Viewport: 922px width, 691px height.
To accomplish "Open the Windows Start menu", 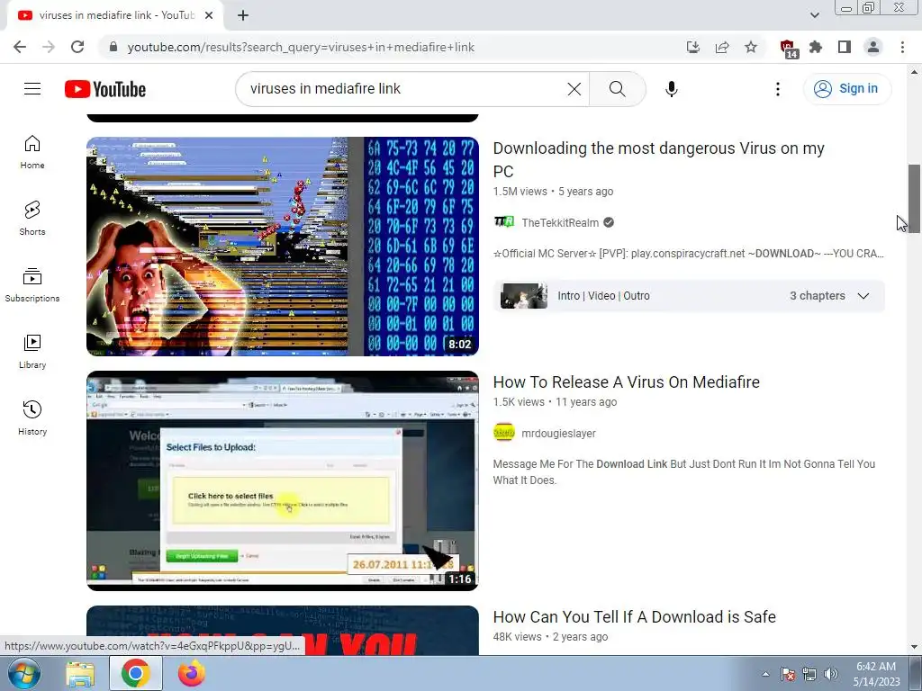I will 23,674.
